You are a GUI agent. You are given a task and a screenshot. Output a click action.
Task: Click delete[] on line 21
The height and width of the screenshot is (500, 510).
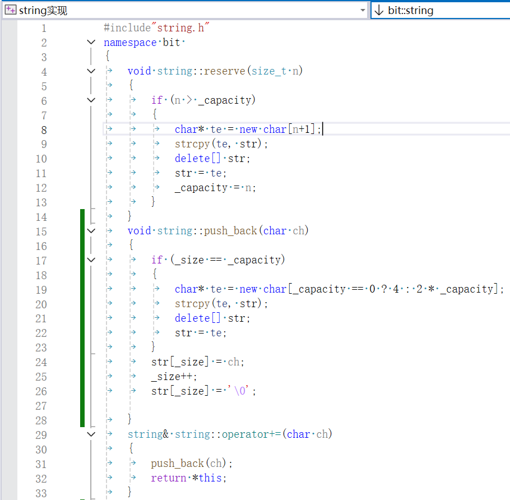(x=198, y=318)
